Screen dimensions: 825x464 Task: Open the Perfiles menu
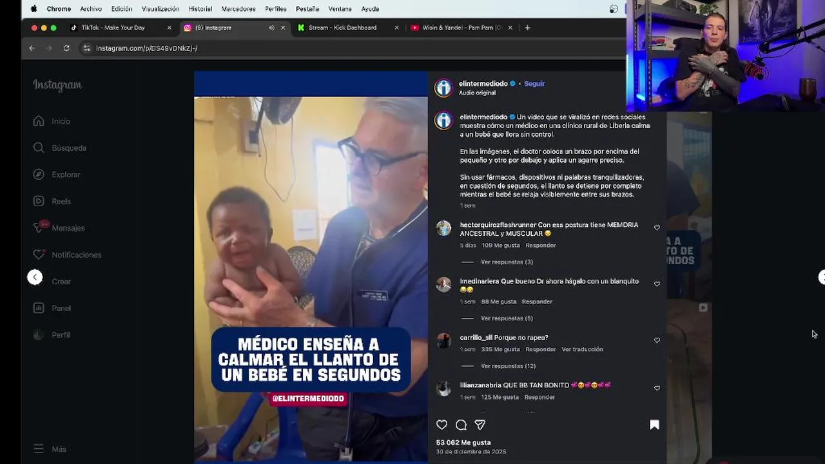tap(276, 9)
